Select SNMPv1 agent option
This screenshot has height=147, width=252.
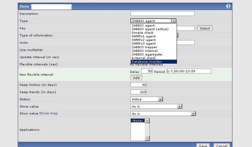click(154, 36)
